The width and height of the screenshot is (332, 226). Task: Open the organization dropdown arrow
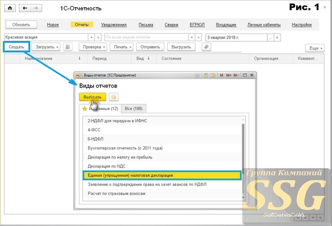click(91, 38)
